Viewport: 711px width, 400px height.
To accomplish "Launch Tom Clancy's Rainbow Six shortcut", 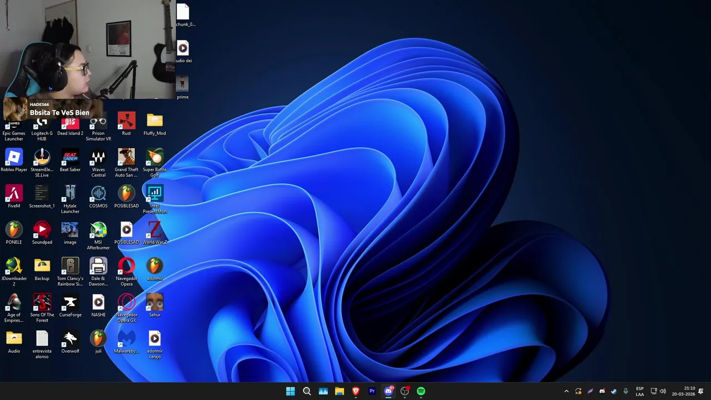I will [70, 272].
